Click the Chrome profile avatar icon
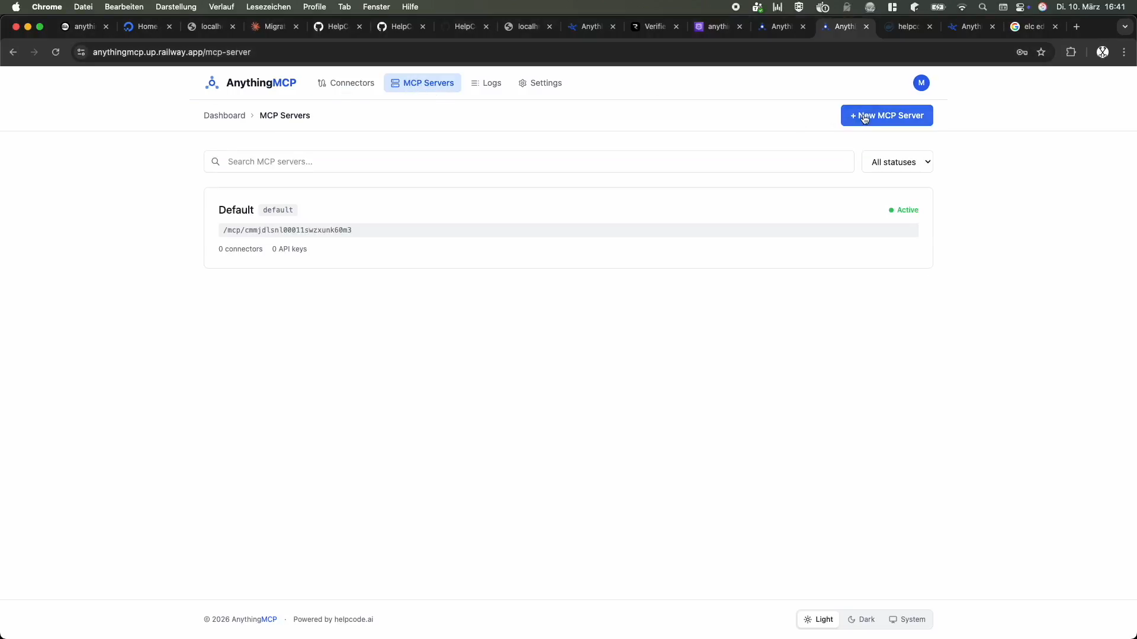 point(1102,52)
